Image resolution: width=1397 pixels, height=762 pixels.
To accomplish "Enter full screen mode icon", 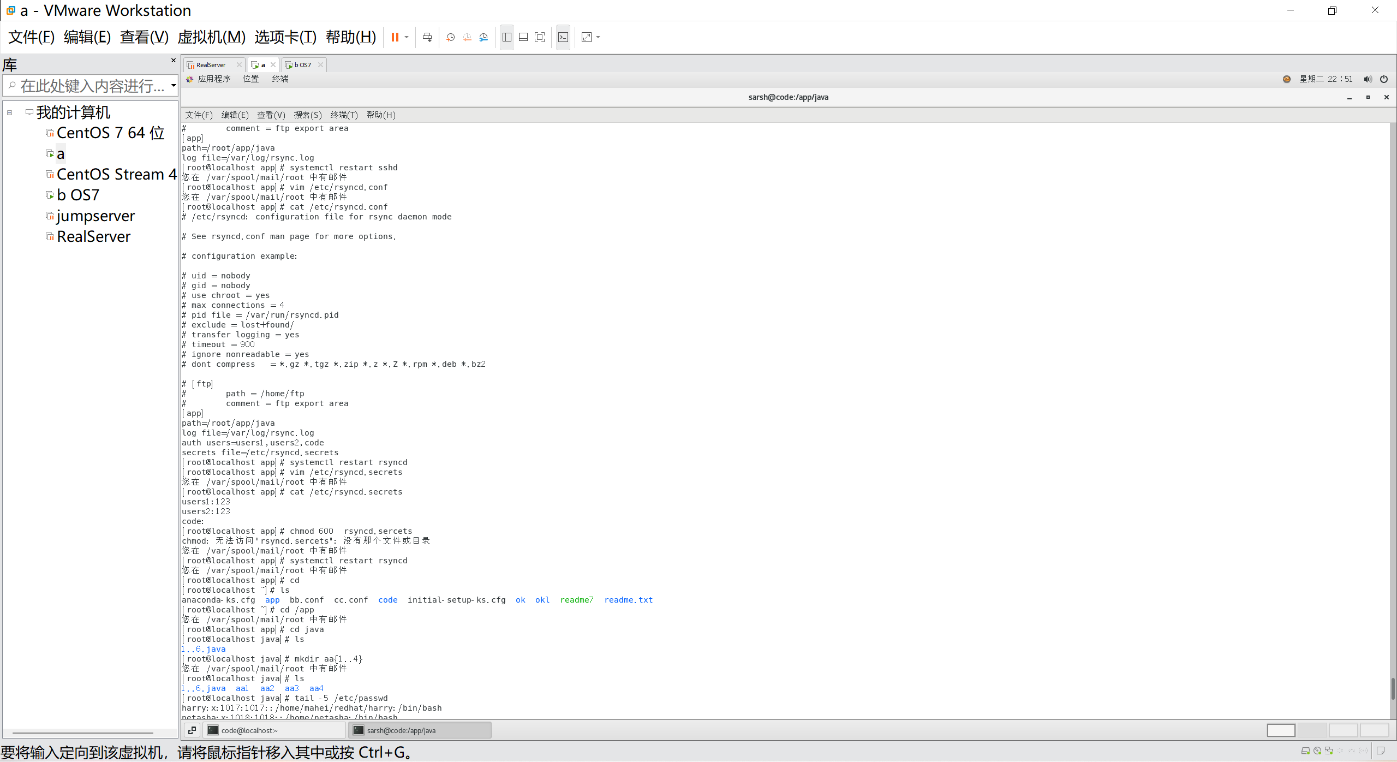I will coord(540,37).
